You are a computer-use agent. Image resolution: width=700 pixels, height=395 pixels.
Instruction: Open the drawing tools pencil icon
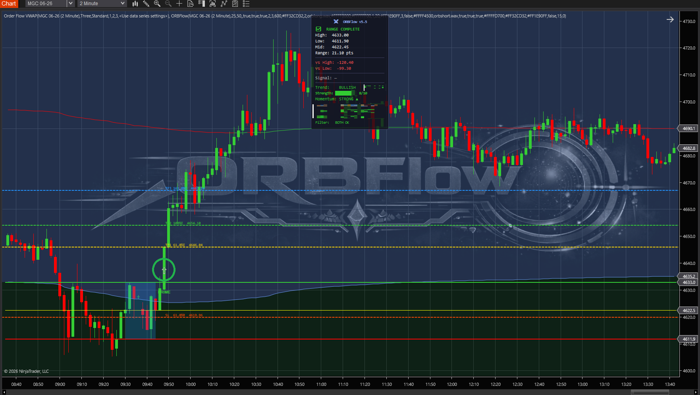146,4
